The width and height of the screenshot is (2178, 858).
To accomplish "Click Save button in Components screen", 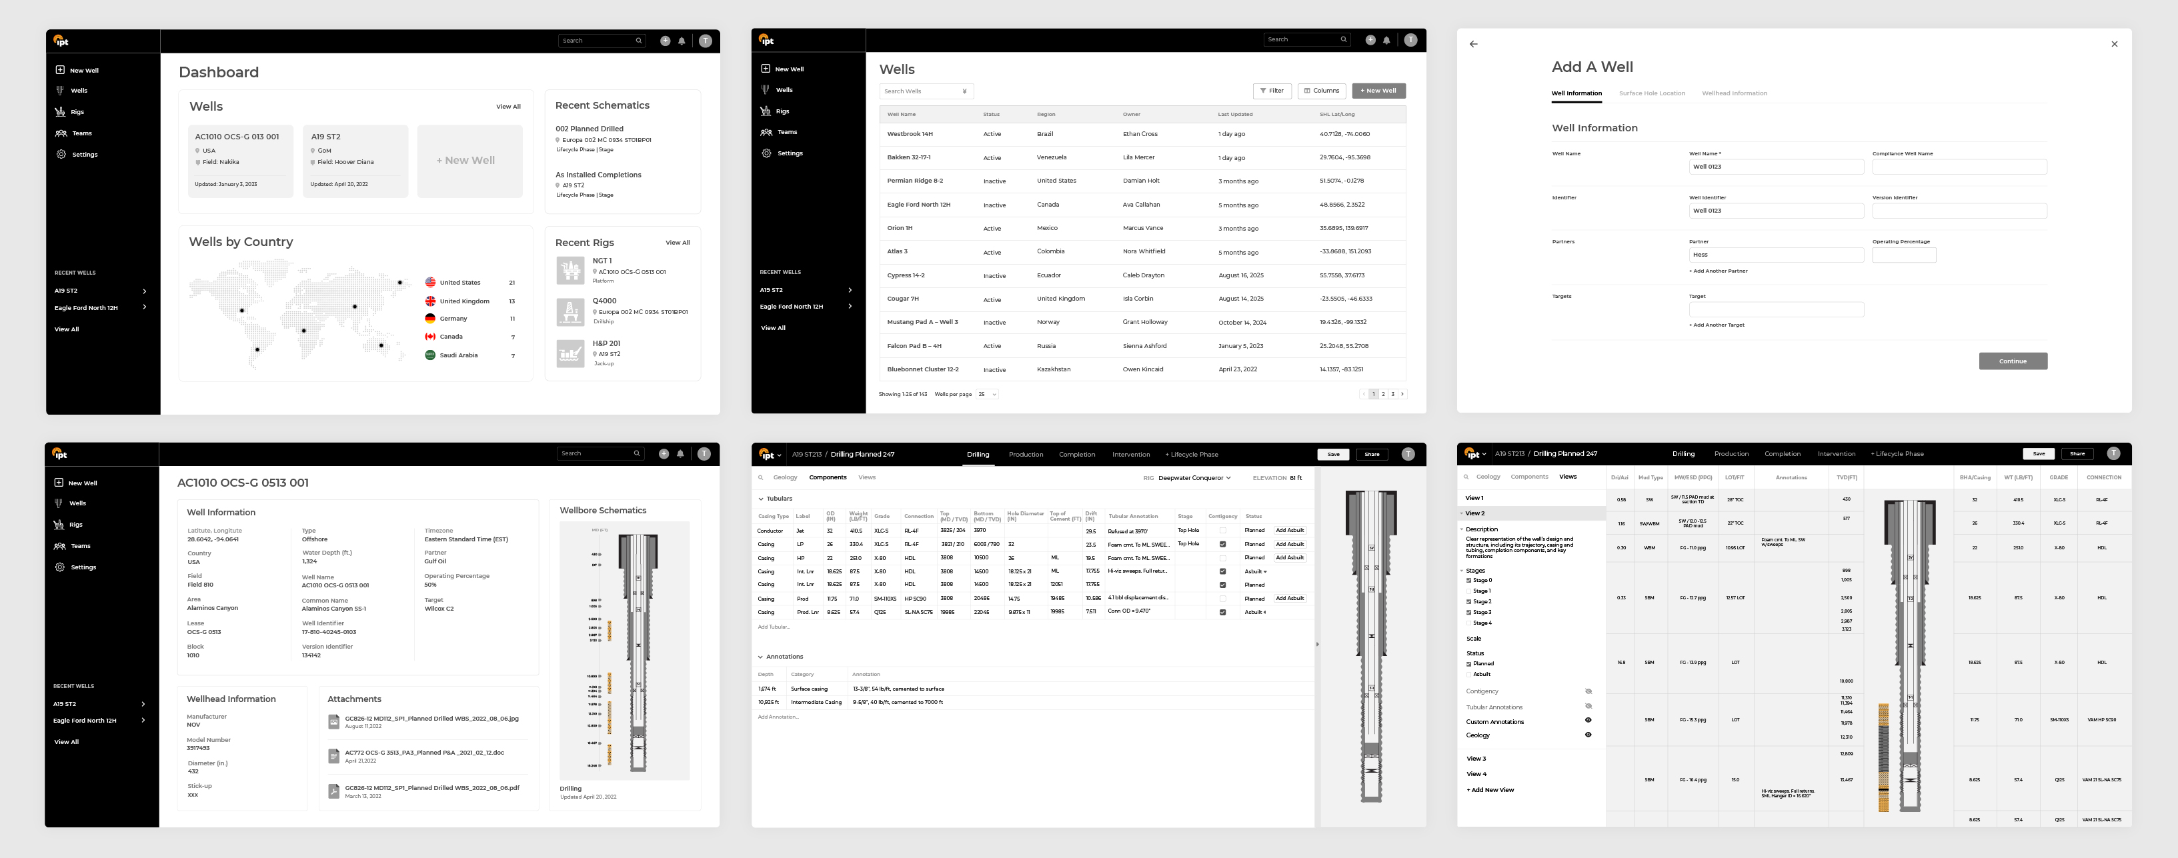I will [1333, 454].
